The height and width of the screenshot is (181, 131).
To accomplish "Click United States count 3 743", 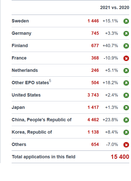I will [93, 95].
